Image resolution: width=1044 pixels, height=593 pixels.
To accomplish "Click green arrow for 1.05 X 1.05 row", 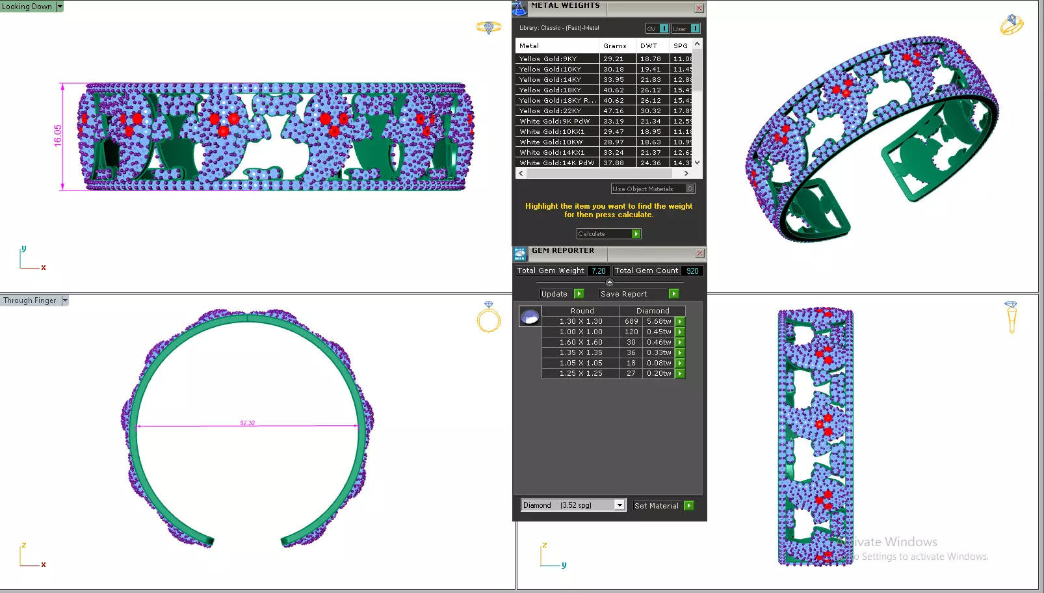I will point(680,363).
